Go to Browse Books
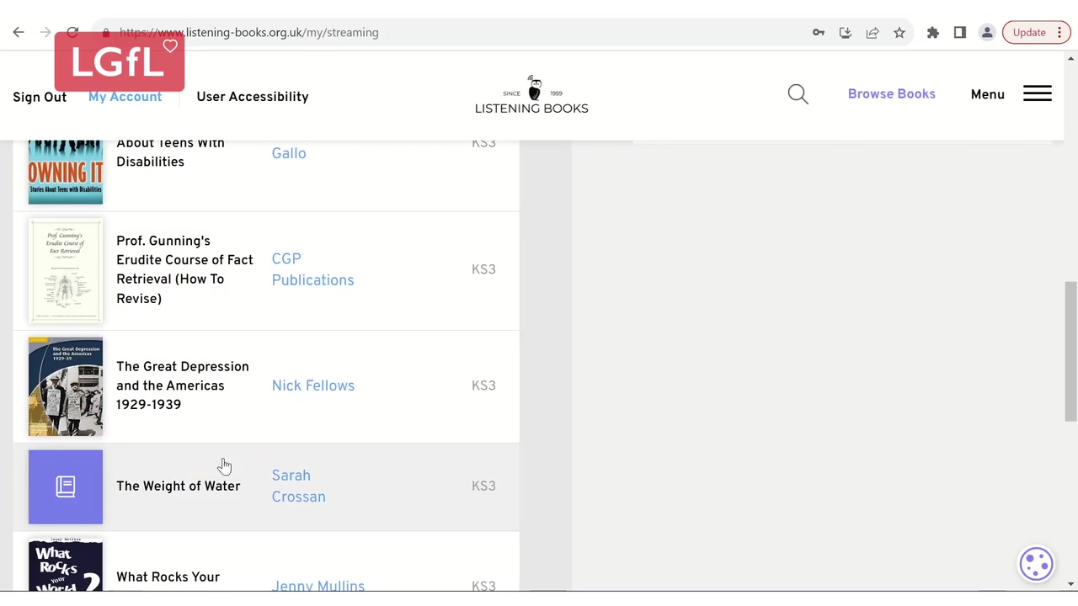The width and height of the screenshot is (1078, 606). (x=891, y=94)
